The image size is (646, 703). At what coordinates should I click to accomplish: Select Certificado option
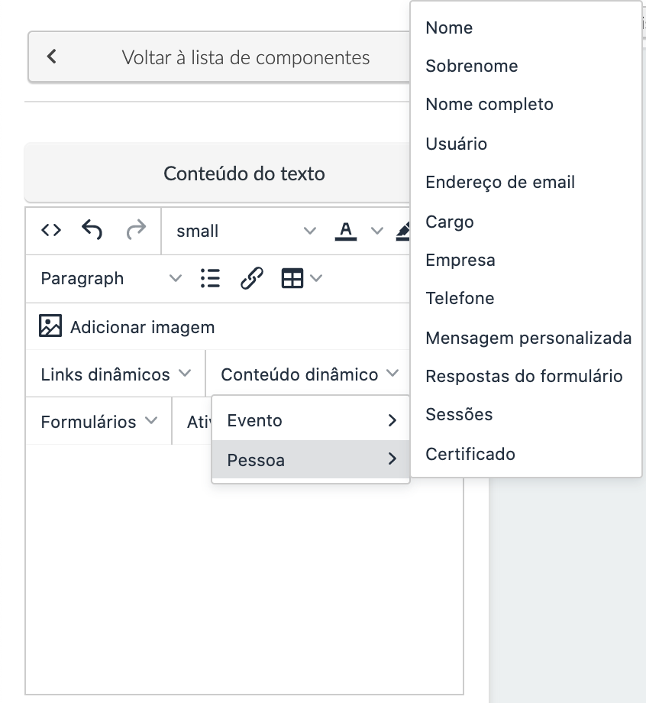[526, 454]
